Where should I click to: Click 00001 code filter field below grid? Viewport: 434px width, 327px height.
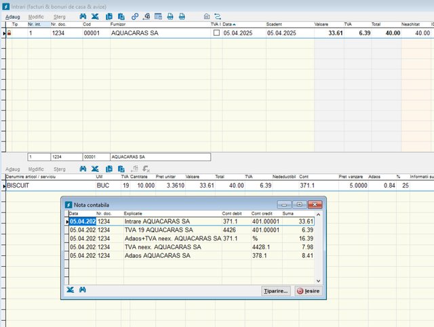[96, 156]
